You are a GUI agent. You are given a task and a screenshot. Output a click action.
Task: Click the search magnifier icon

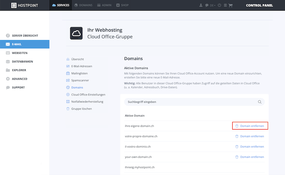pos(260,102)
